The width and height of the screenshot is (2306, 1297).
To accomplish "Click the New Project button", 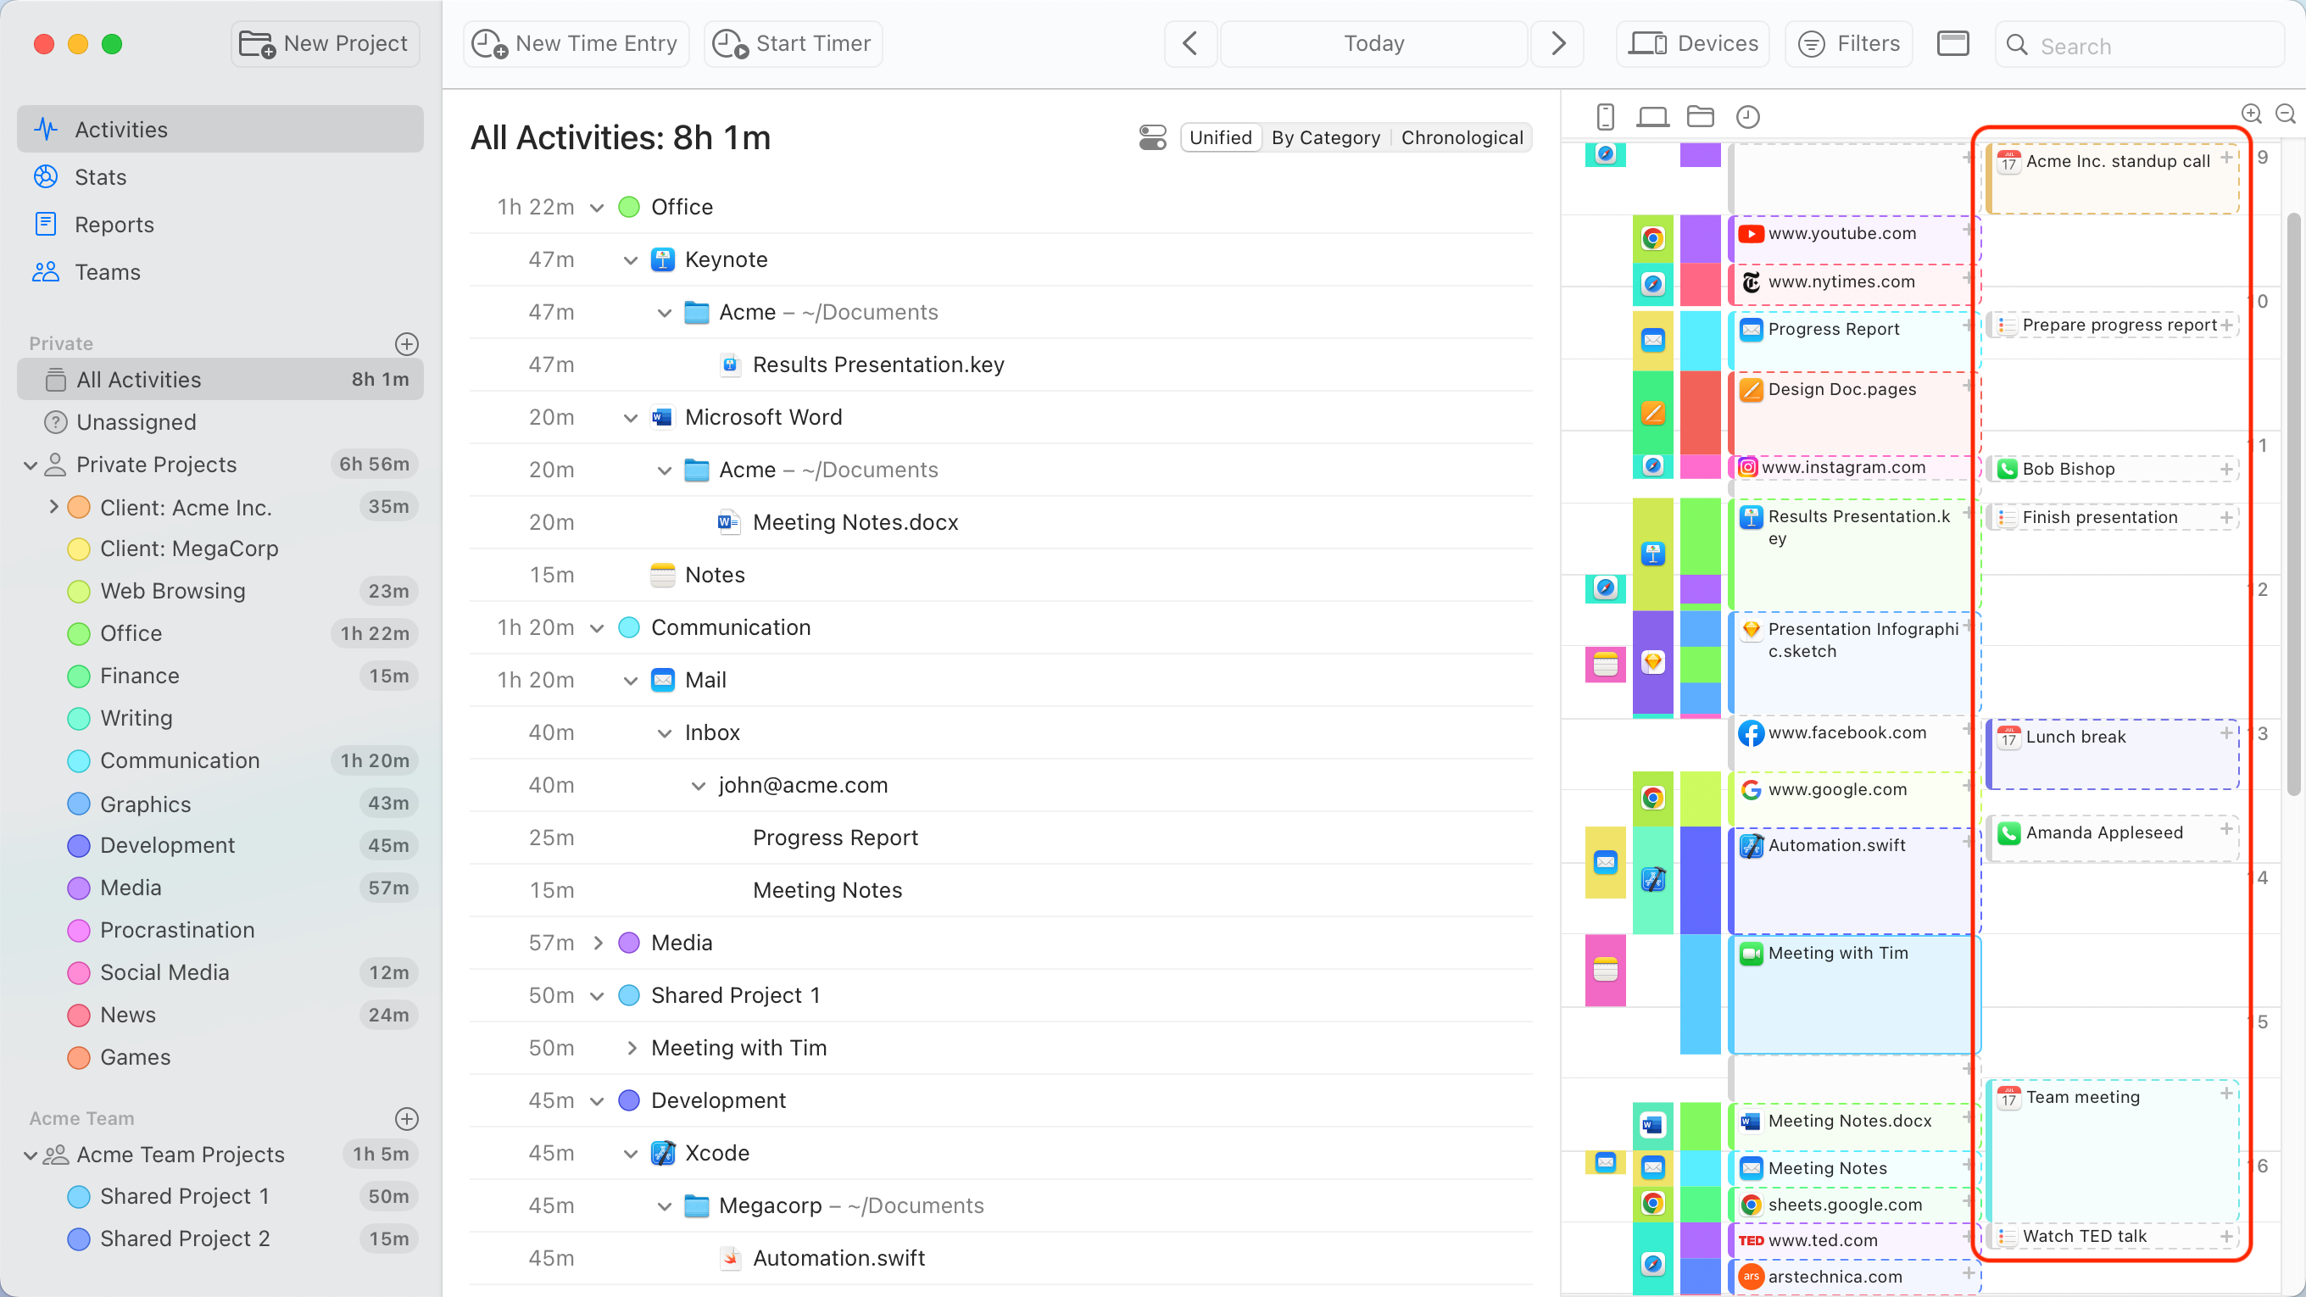I will tap(324, 43).
